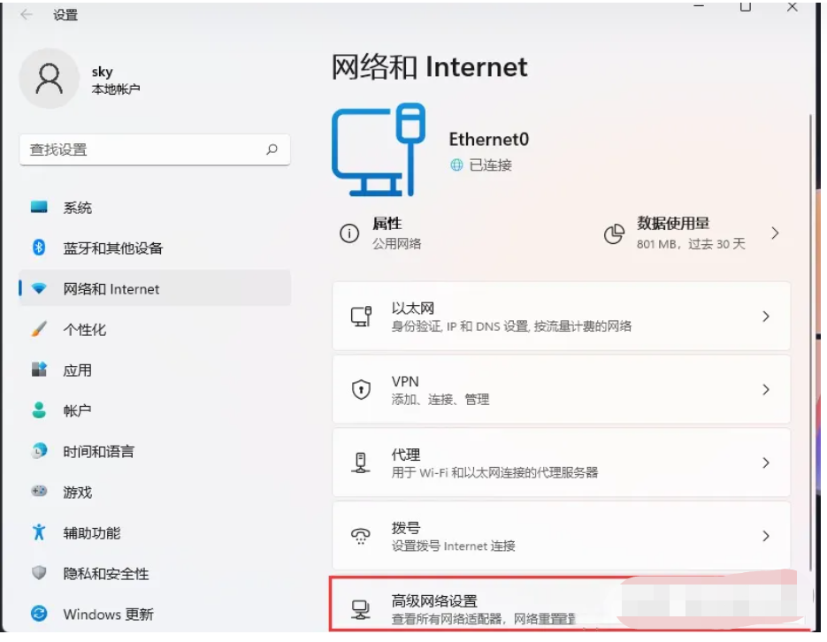
Task: Click the 游戏 gaming controller icon
Action: pos(39,493)
